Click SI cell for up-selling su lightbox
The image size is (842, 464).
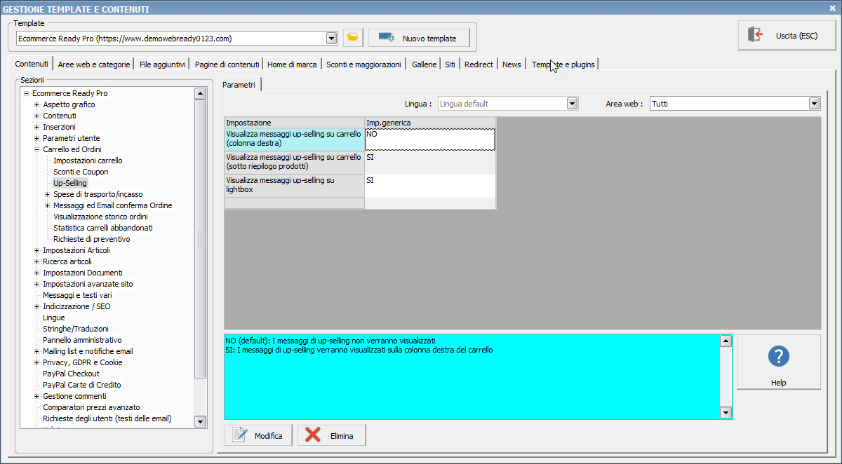(x=430, y=185)
